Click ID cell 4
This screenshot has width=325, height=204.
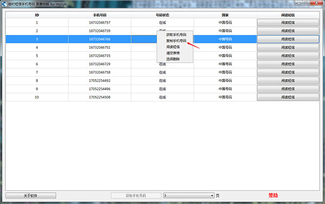[37, 48]
